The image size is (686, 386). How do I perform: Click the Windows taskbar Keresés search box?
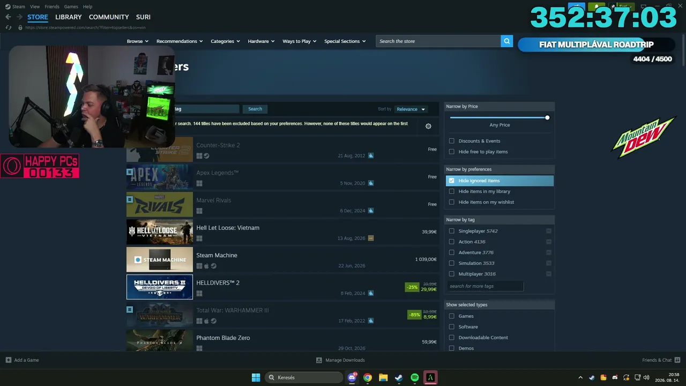[304, 377]
